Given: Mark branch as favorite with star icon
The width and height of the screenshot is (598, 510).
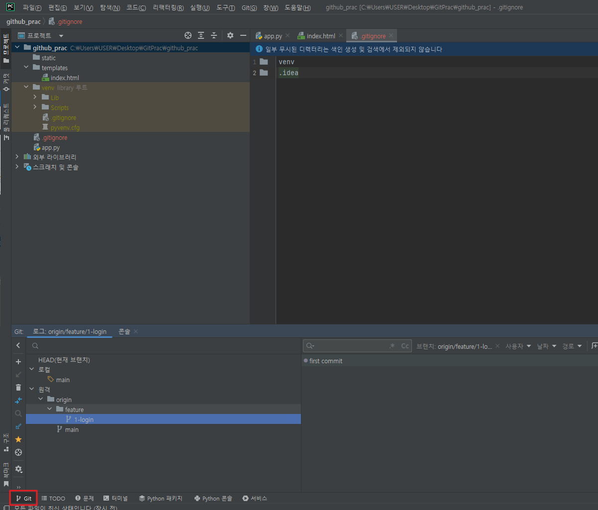Looking at the screenshot, I should pyautogui.click(x=18, y=439).
